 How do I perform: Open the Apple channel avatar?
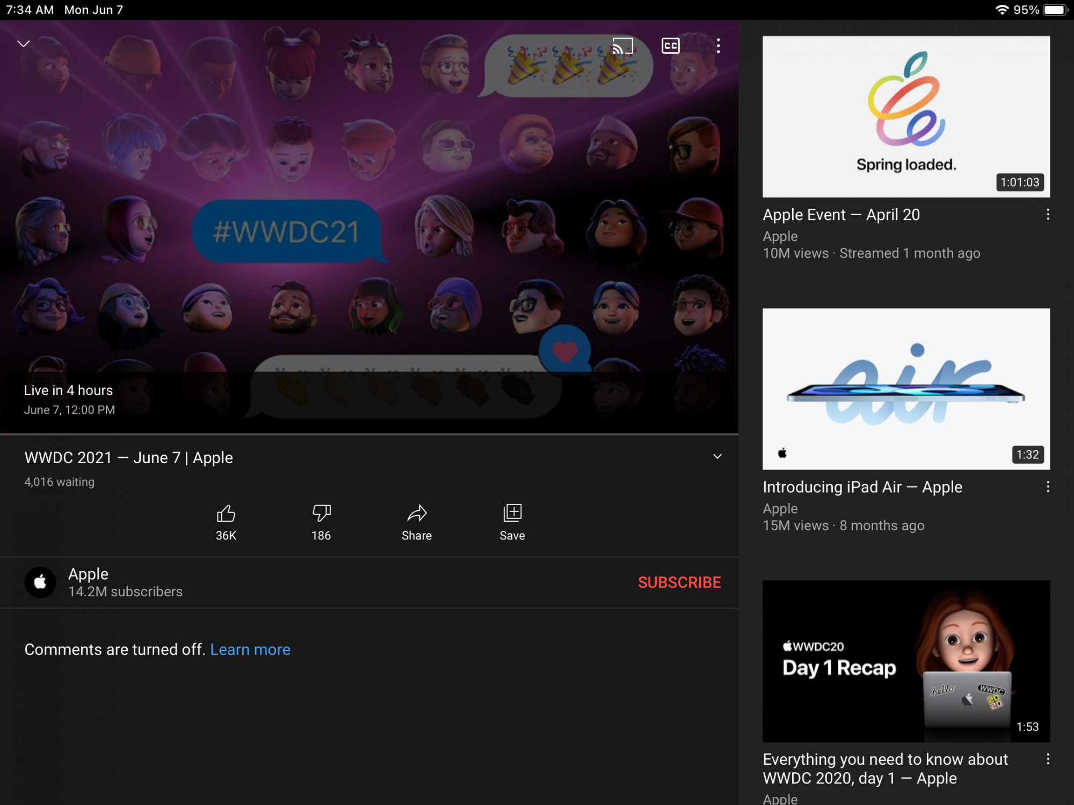40,582
